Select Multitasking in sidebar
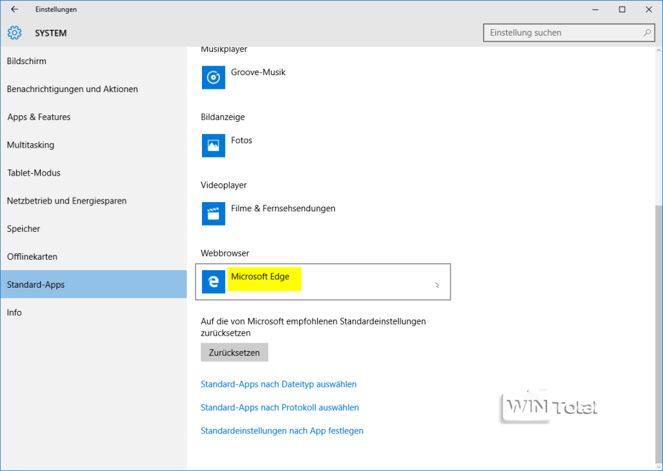The height and width of the screenshot is (471, 663). coord(93,144)
